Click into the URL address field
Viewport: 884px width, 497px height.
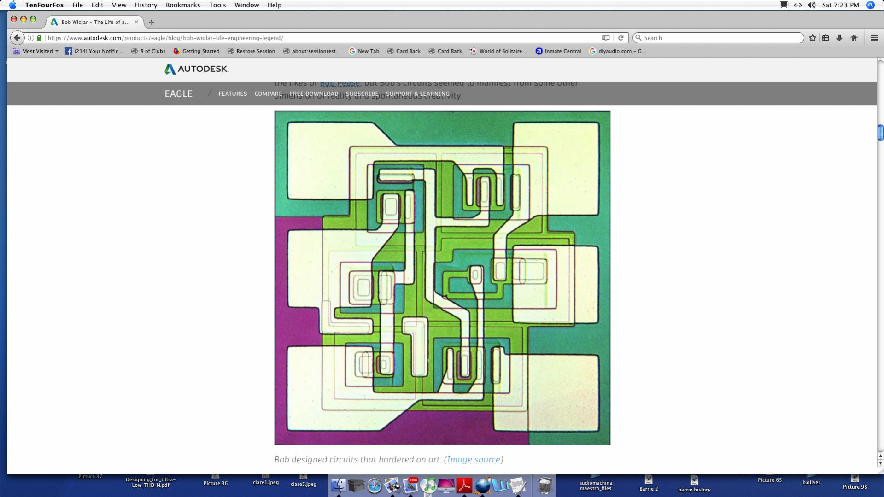coord(322,38)
